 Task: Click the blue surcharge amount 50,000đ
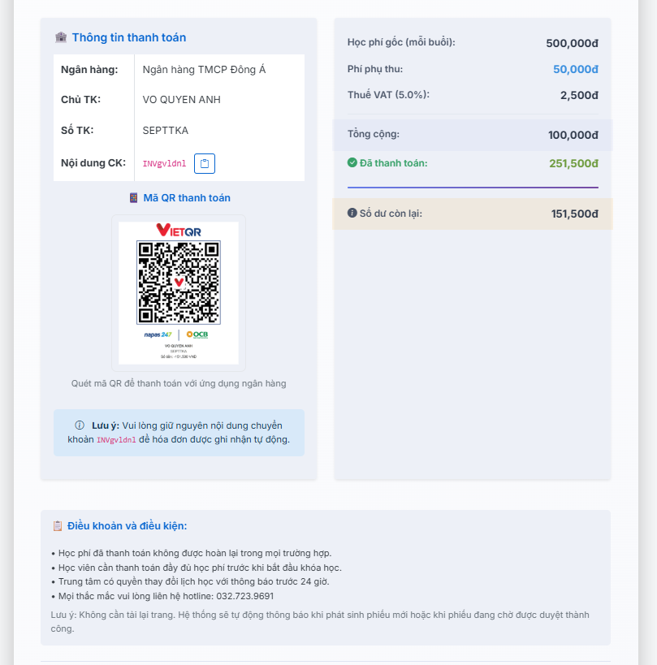point(576,69)
